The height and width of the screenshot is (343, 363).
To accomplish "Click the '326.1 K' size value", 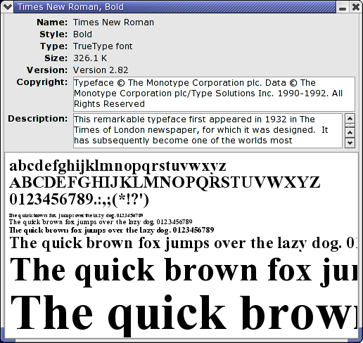I will click(x=90, y=58).
